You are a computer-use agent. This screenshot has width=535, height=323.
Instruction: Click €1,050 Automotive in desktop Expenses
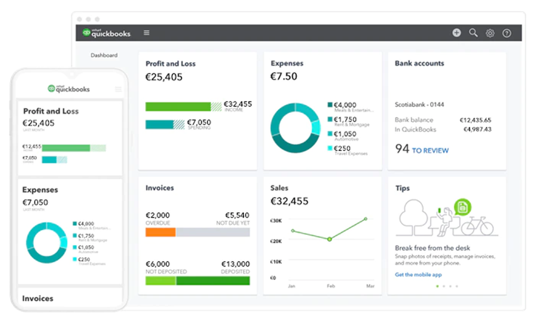[x=343, y=136]
